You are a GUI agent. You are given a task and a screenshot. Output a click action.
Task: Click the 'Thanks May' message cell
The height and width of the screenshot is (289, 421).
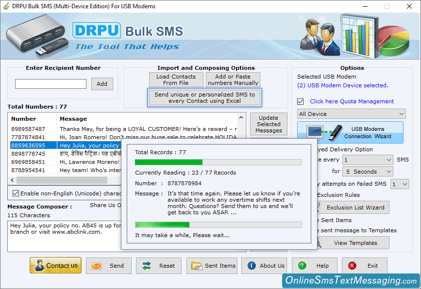tap(148, 129)
